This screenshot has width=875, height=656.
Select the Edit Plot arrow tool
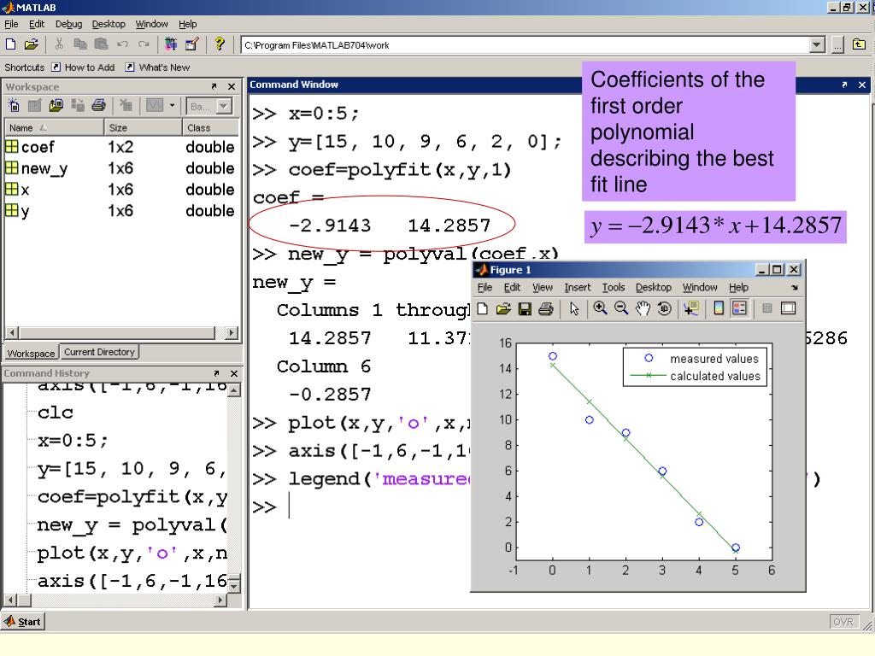[x=574, y=308]
